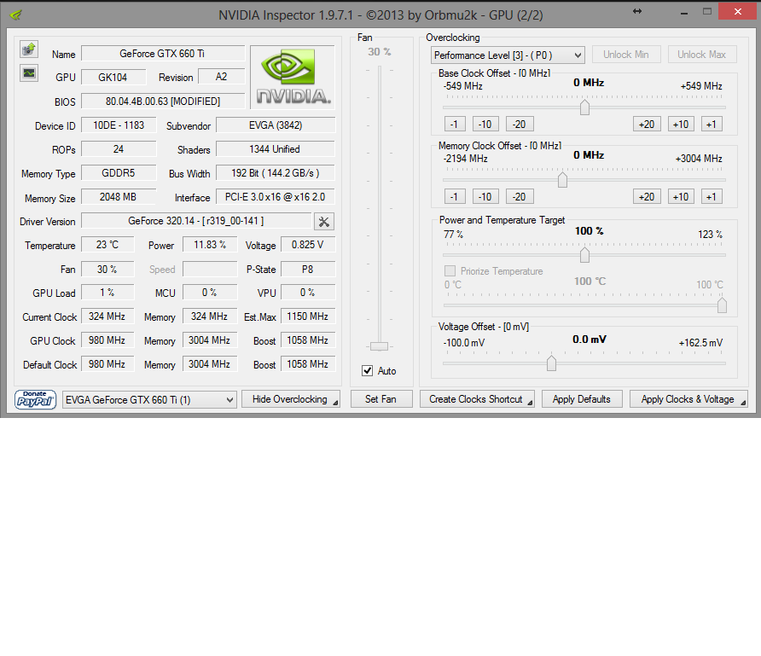The image size is (761, 656).
Task: Click the Subvendor field EVGA (3842)
Action: click(276, 125)
